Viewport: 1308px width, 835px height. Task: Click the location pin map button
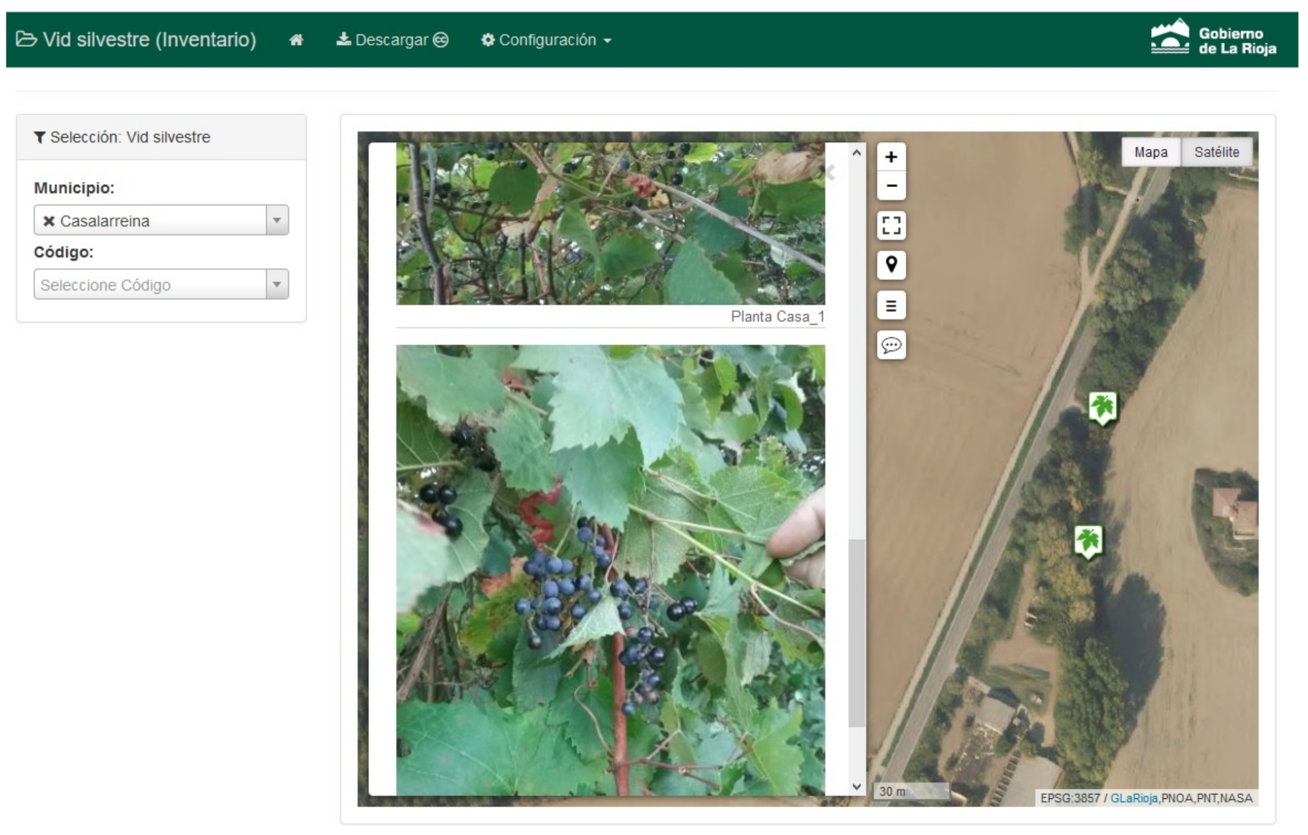[891, 265]
